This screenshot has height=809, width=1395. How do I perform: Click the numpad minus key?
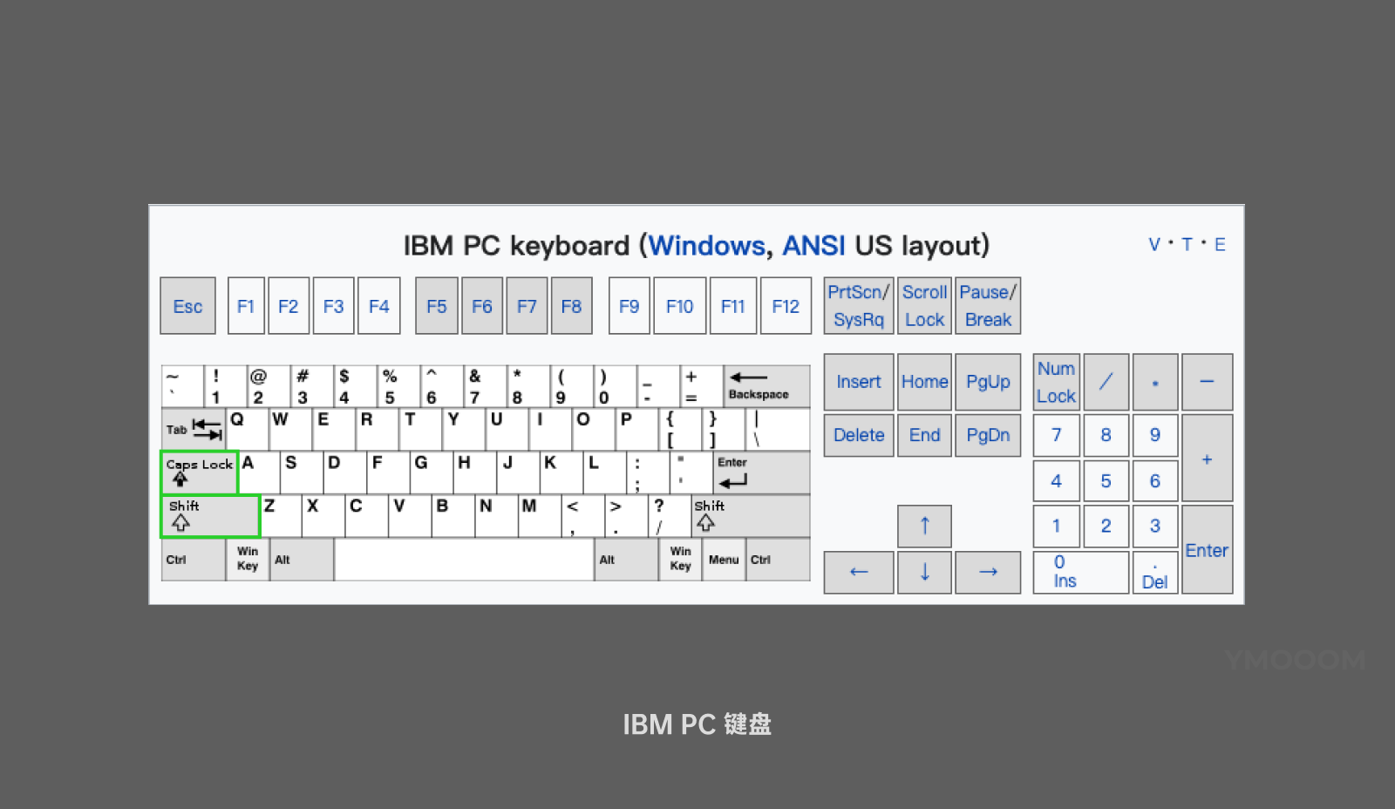1208,382
